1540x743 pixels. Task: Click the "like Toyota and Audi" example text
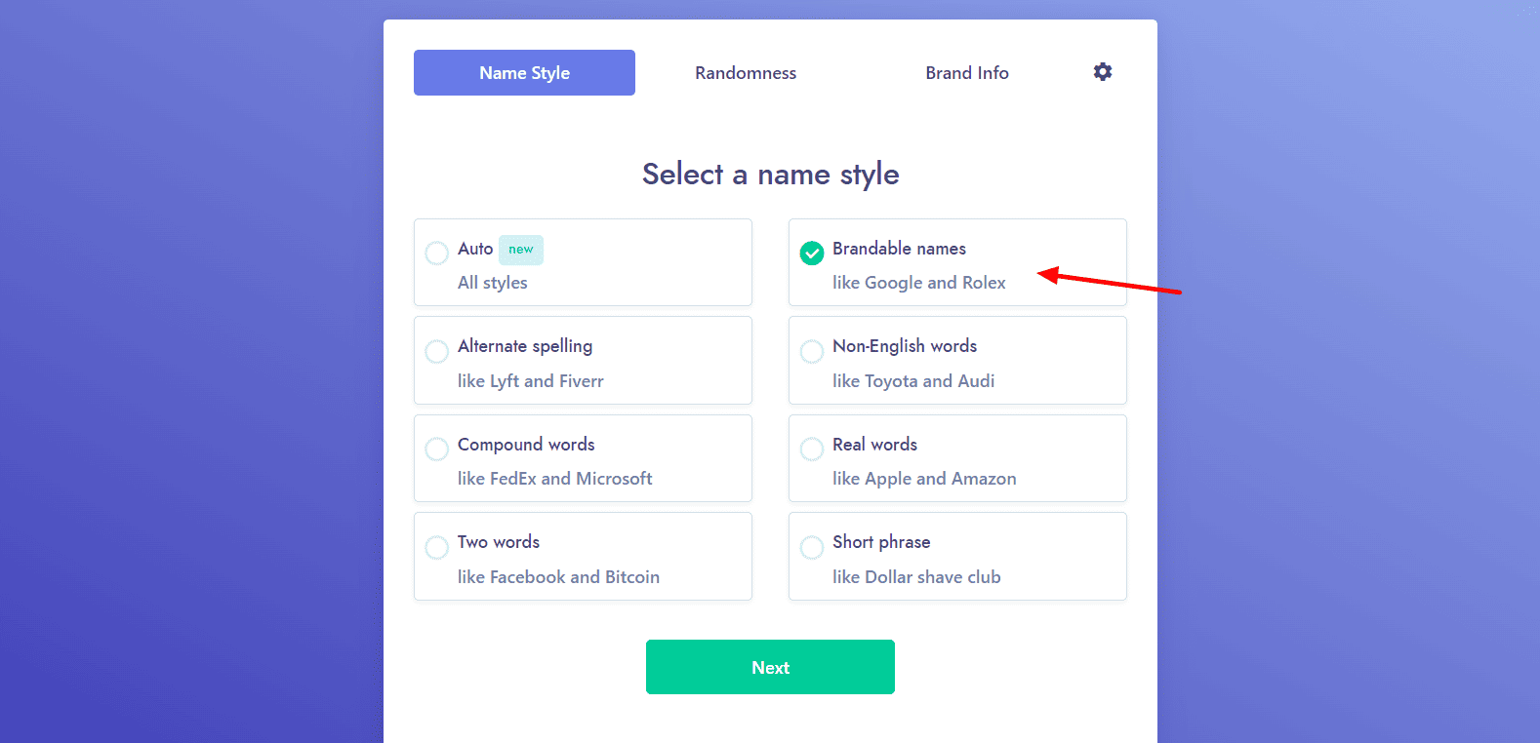[913, 381]
